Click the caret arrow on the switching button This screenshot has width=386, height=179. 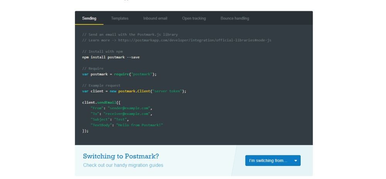296,160
